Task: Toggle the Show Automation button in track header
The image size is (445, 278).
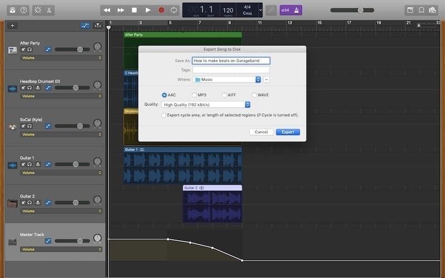Action: (85, 26)
